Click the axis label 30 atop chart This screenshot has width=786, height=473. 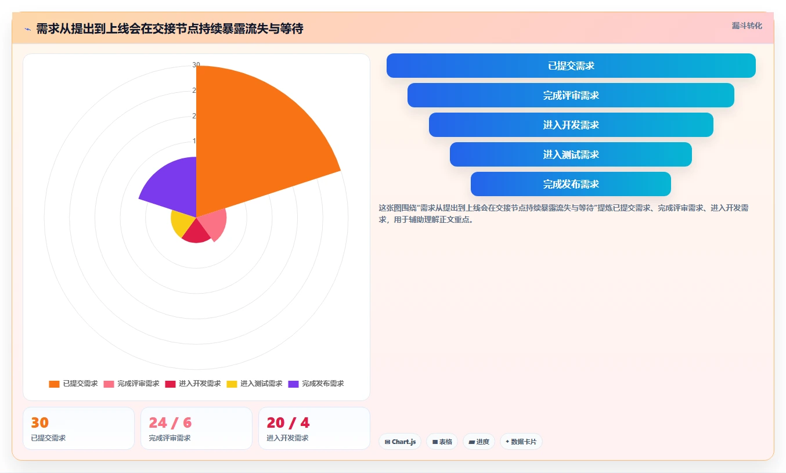coord(196,65)
